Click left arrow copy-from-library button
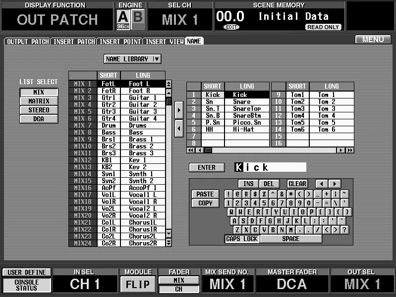This screenshot has width=396, height=297. pyautogui.click(x=179, y=128)
